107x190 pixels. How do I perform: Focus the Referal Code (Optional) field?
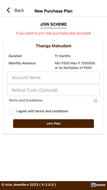[53, 90]
